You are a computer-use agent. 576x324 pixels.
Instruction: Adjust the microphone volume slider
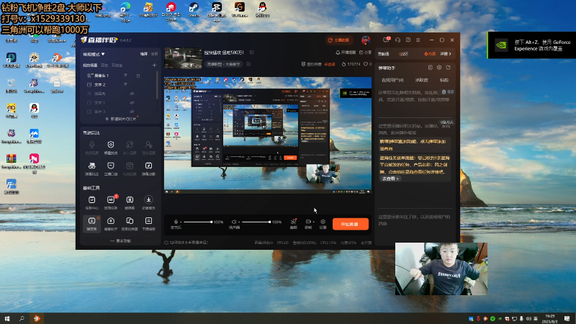pos(197,222)
